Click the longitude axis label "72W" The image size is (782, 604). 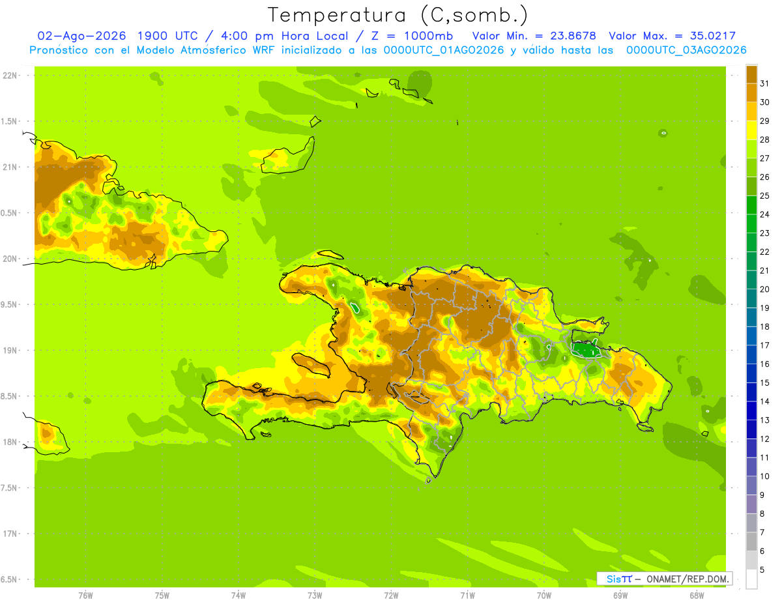tap(391, 595)
